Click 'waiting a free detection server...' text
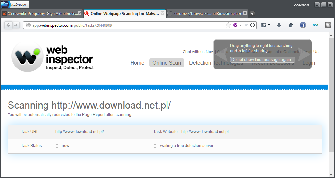The height and width of the screenshot is (178, 335). 188,146
